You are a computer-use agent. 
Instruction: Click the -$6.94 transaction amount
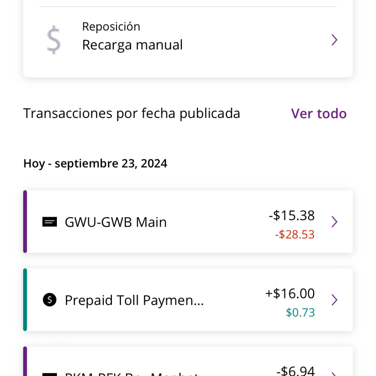coord(296,371)
